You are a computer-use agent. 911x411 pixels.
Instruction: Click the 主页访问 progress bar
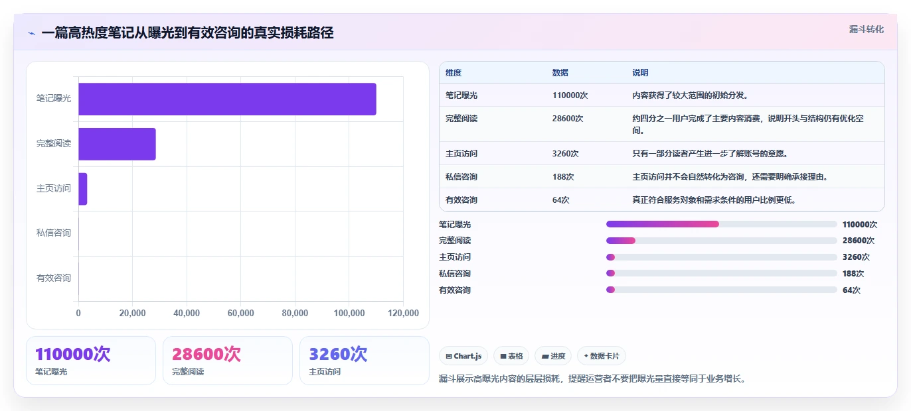pos(722,257)
